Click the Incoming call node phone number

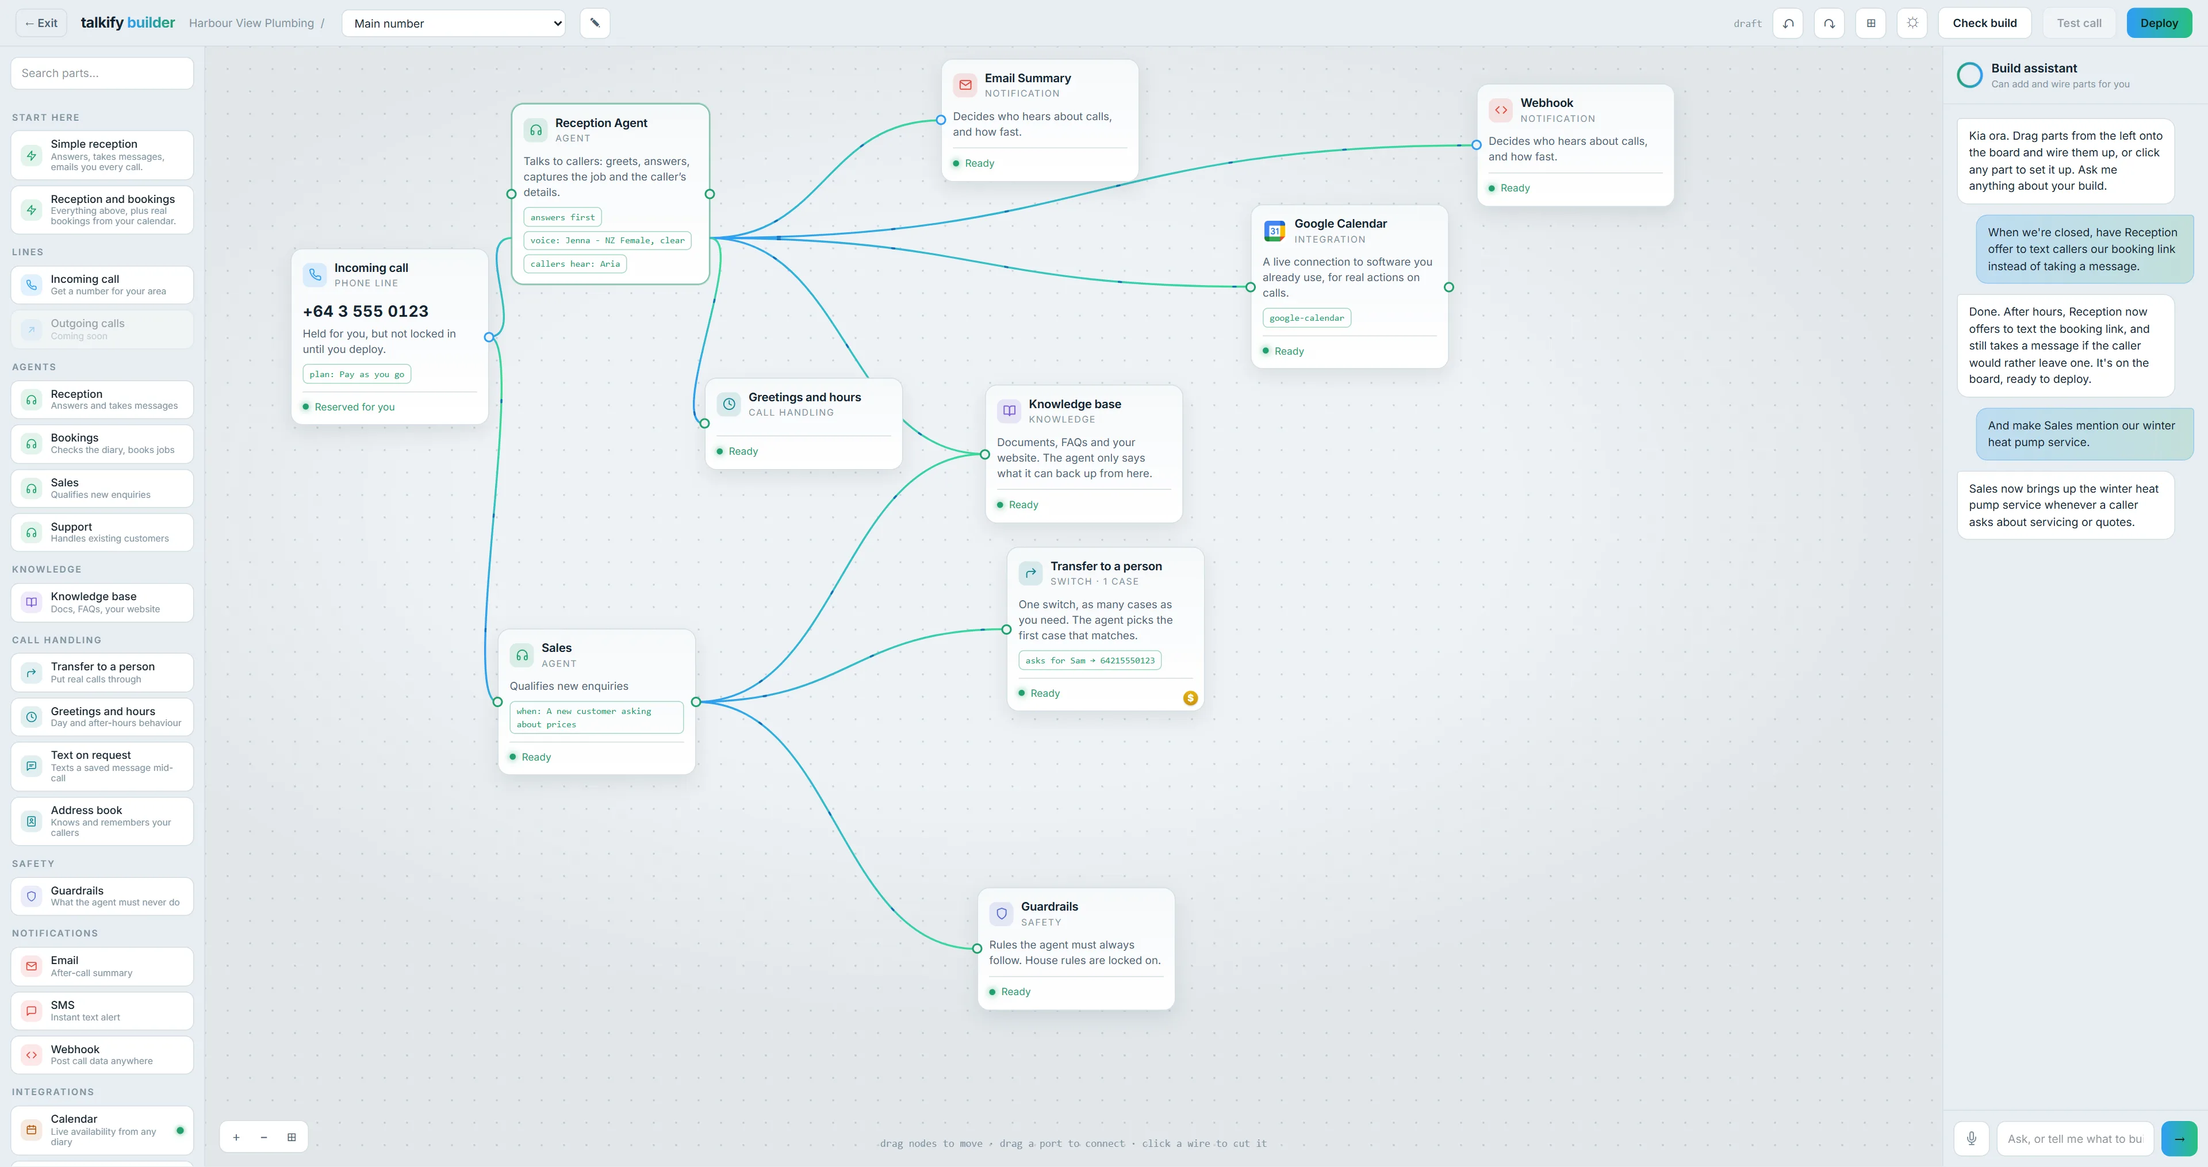pos(365,311)
